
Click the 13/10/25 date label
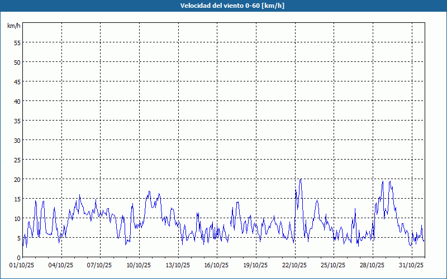(x=178, y=265)
